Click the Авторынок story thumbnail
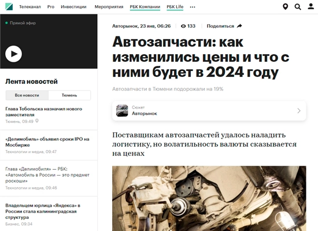This screenshot has width=318, height=231. click(122, 111)
